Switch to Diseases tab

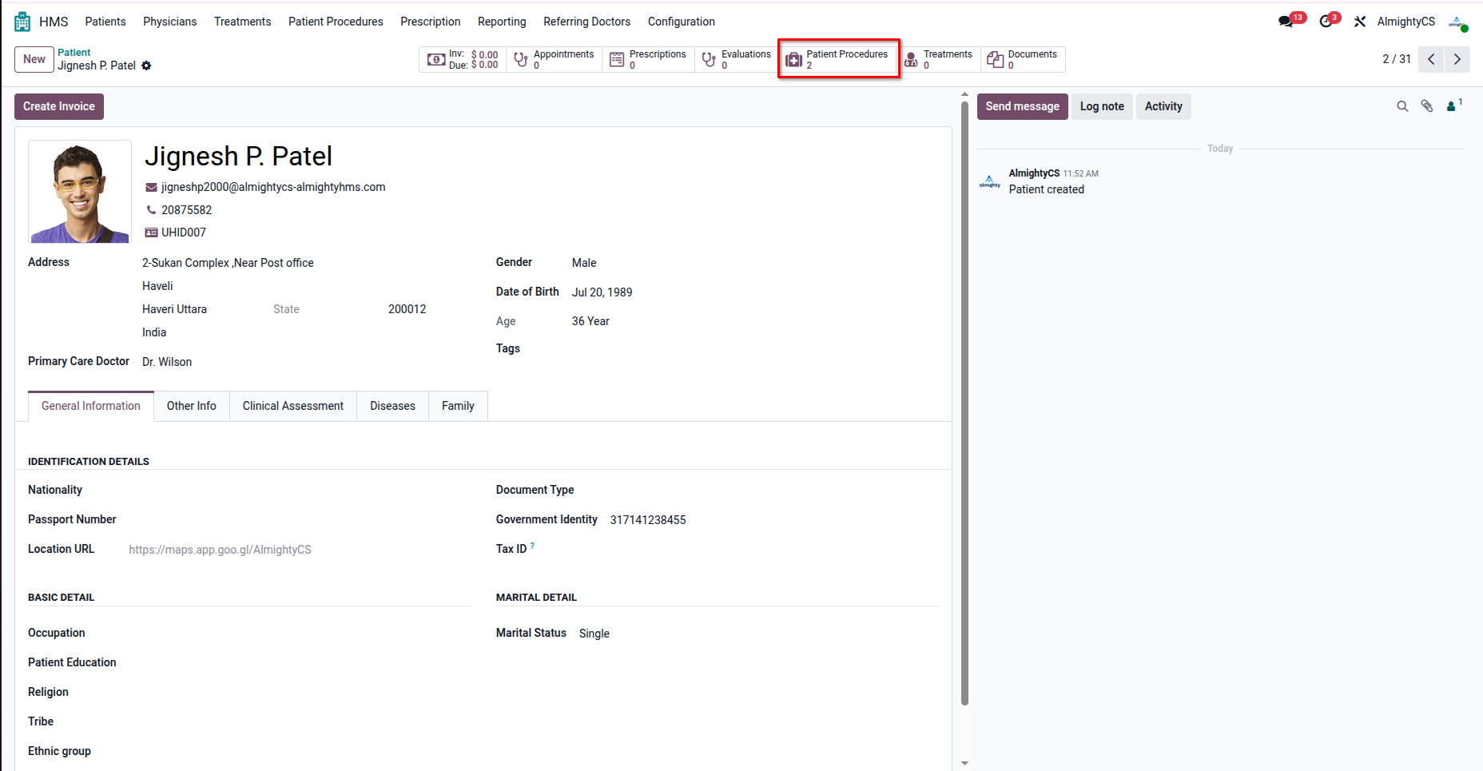coord(392,406)
